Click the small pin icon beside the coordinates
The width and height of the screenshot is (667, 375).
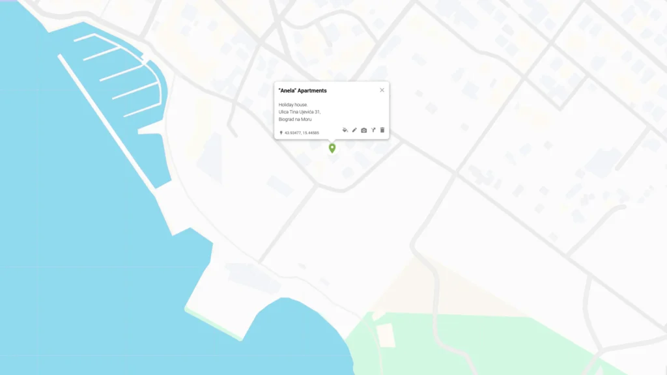coord(281,133)
